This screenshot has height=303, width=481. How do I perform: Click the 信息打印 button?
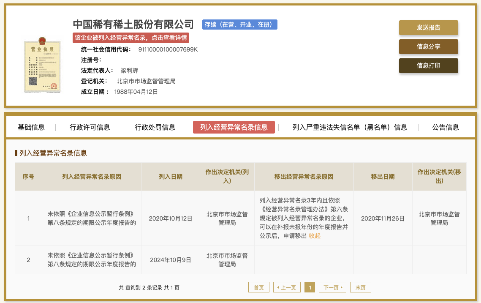428,66
